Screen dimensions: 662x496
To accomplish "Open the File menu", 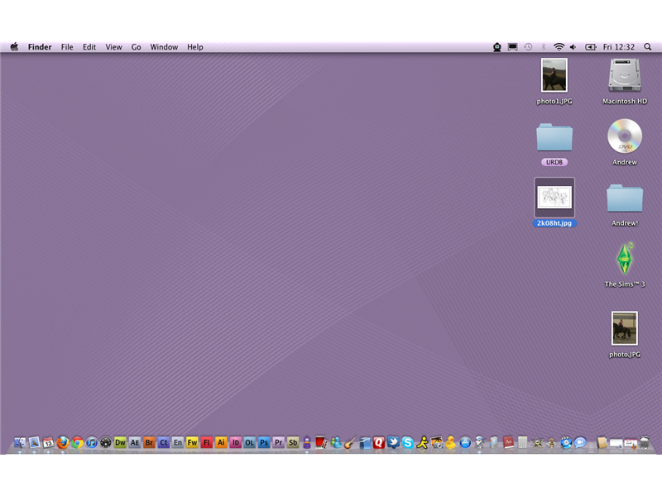I will tap(66, 47).
